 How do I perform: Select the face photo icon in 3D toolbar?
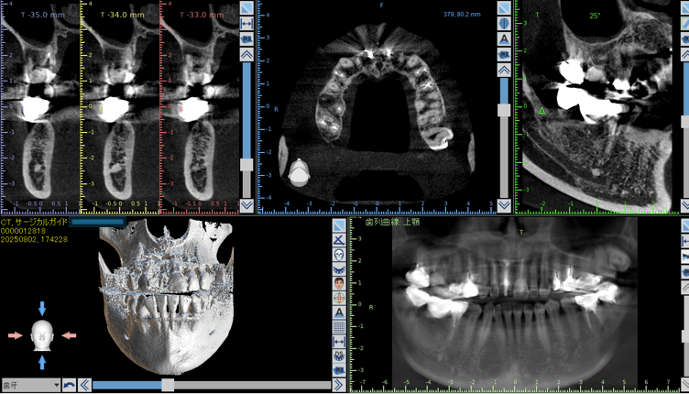tap(339, 283)
